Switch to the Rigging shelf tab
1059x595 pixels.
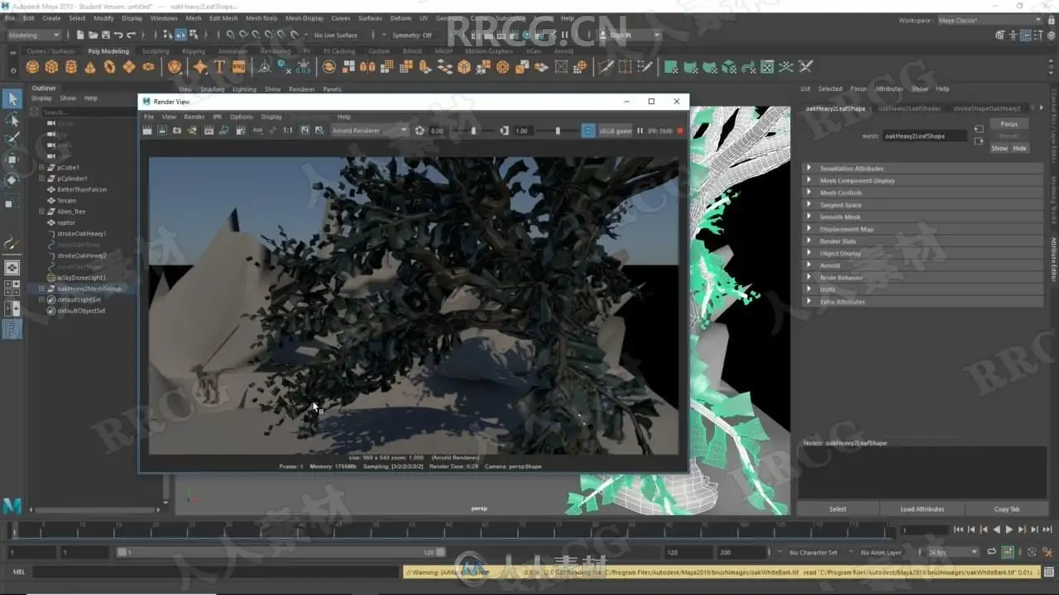pos(194,51)
